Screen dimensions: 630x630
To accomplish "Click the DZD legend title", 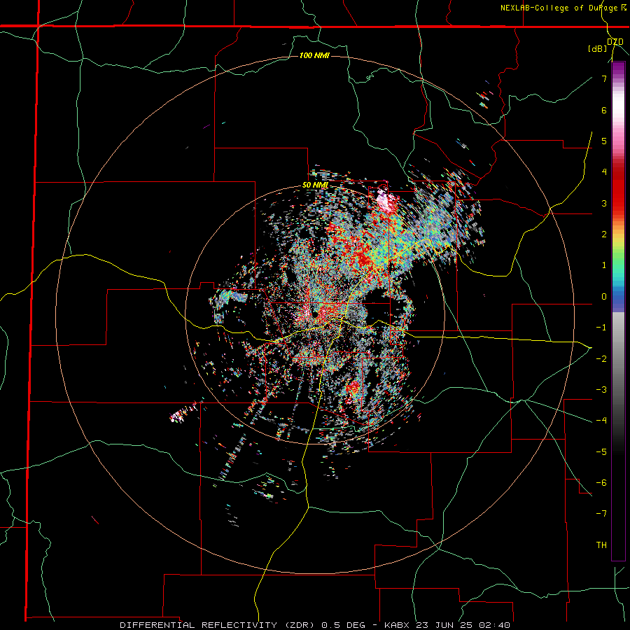I will pyautogui.click(x=615, y=42).
